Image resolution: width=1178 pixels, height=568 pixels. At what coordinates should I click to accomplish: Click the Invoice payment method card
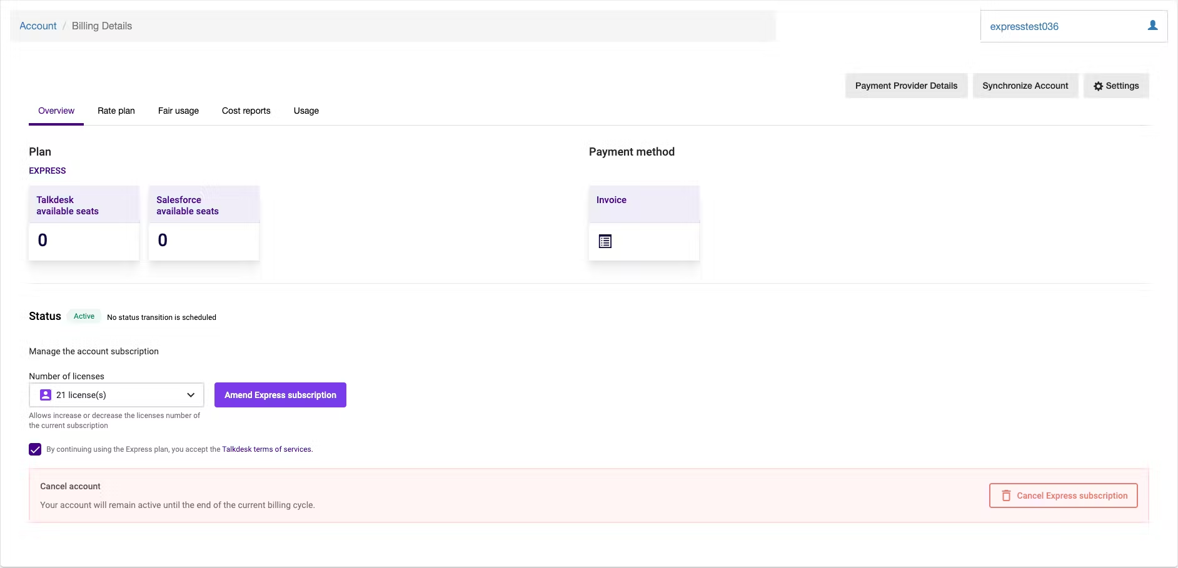[x=644, y=223]
